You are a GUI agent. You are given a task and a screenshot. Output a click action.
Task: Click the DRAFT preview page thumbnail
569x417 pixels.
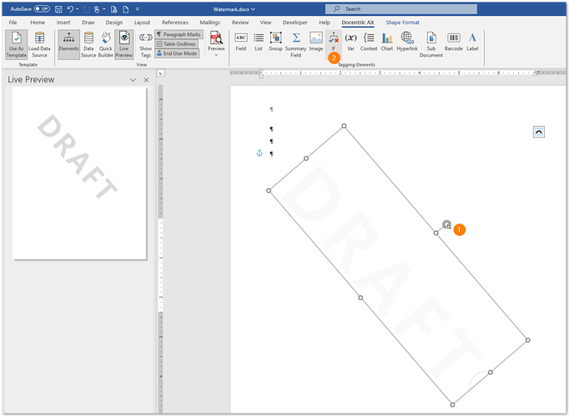click(79, 173)
